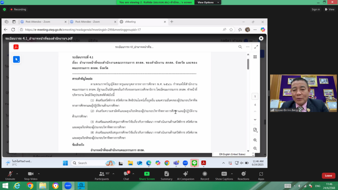This screenshot has height=190, width=338.
Task: Open Windows Start button on local taskbar
Action: coord(5,186)
